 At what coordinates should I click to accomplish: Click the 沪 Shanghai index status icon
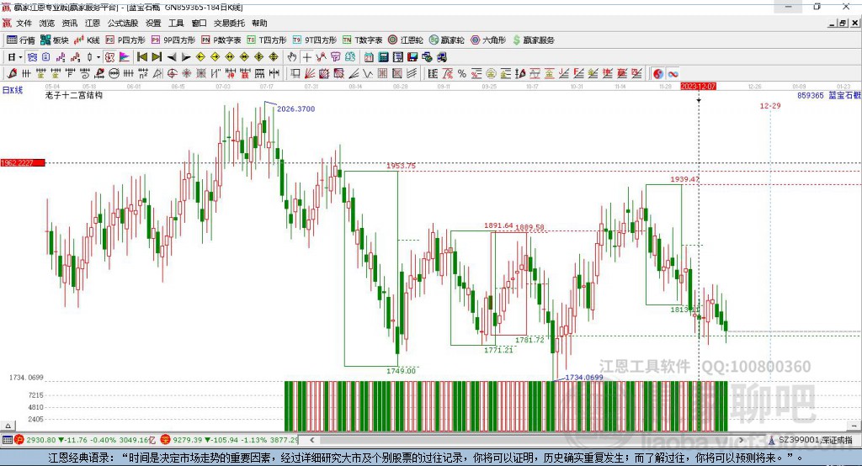(19, 440)
